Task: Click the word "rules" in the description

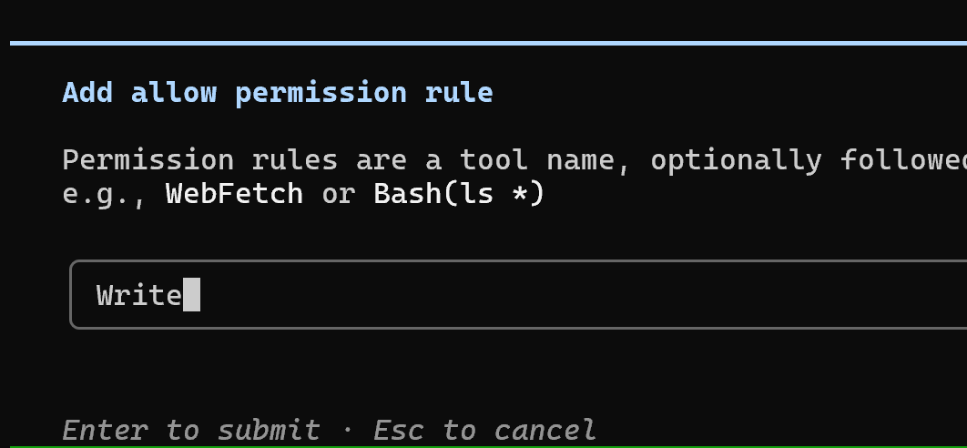Action: (295, 160)
